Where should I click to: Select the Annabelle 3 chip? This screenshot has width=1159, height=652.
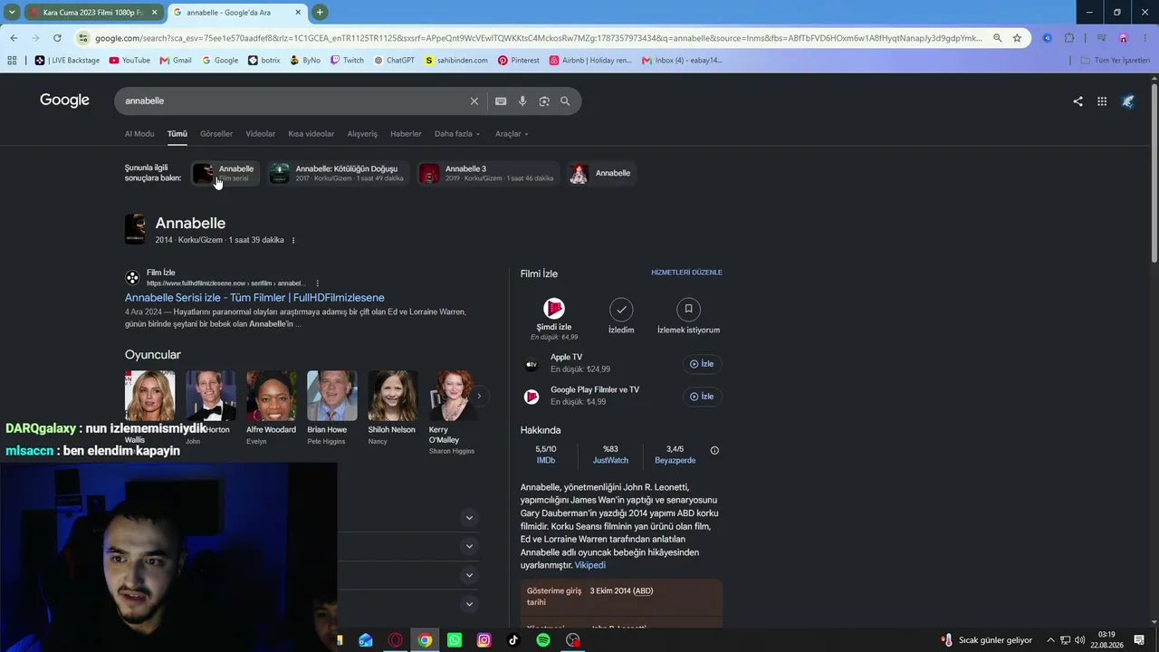[488, 173]
